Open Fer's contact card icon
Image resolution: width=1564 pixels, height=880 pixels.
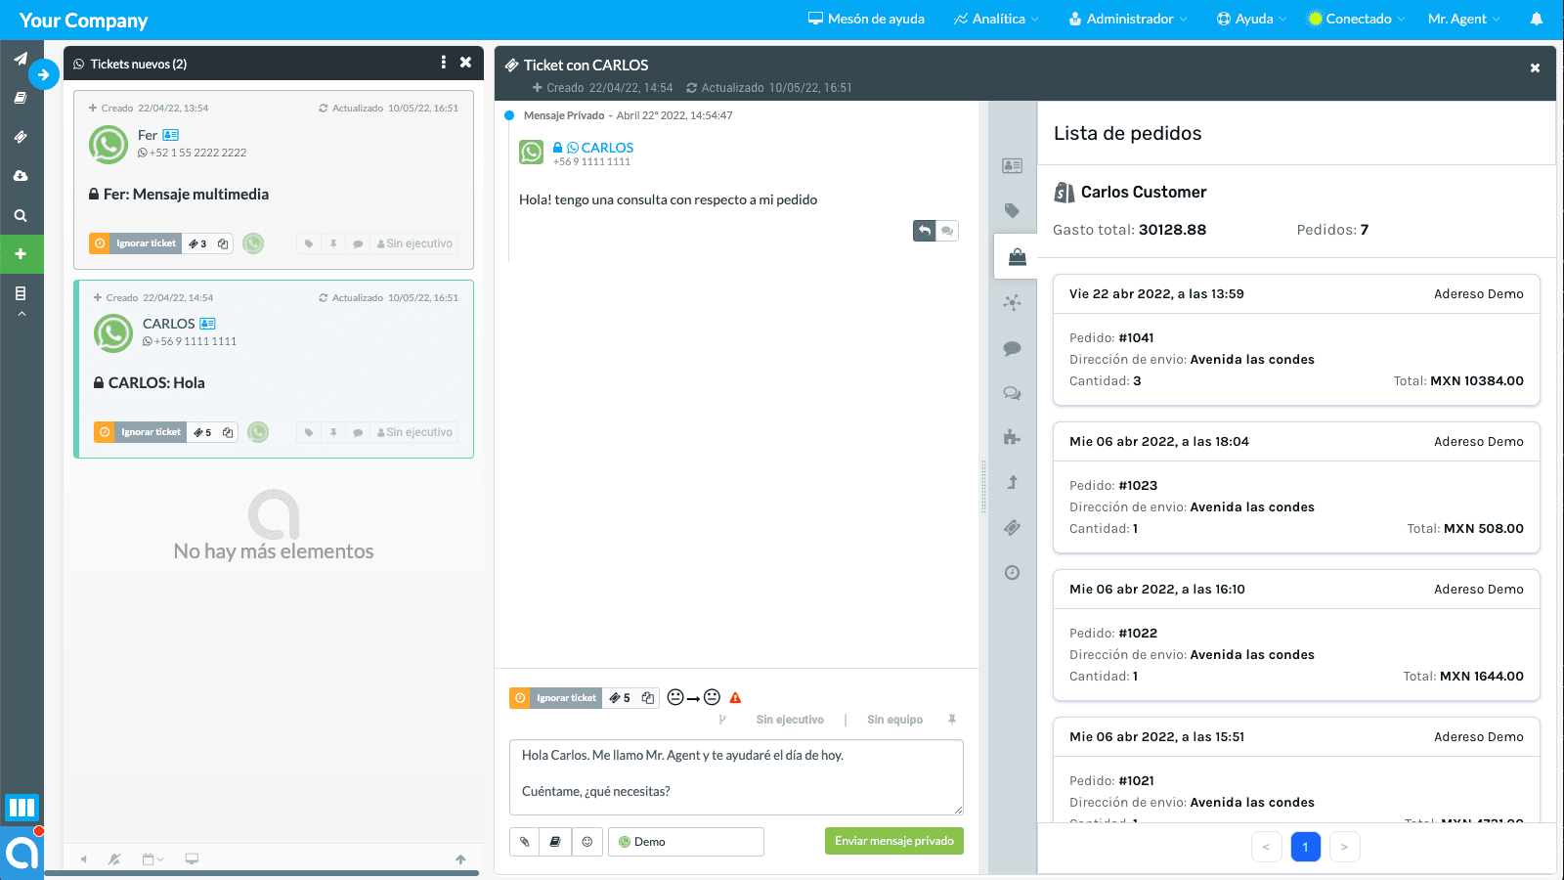pos(171,135)
